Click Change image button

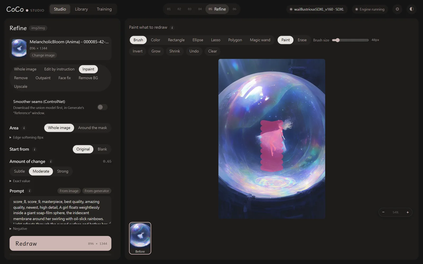[x=43, y=55]
